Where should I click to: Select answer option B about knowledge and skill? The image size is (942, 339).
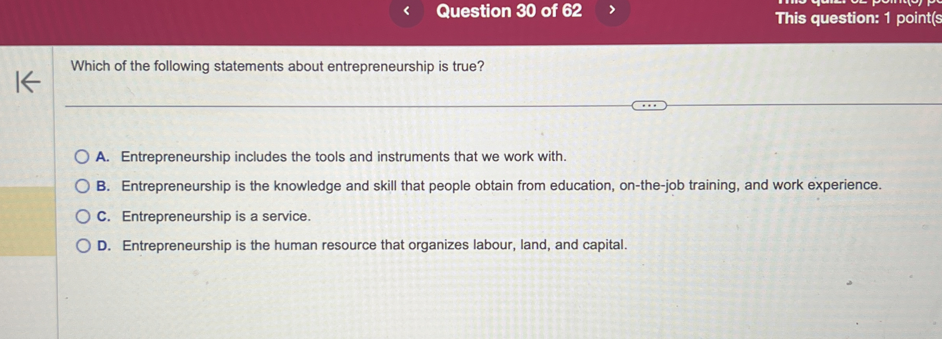pos(83,187)
